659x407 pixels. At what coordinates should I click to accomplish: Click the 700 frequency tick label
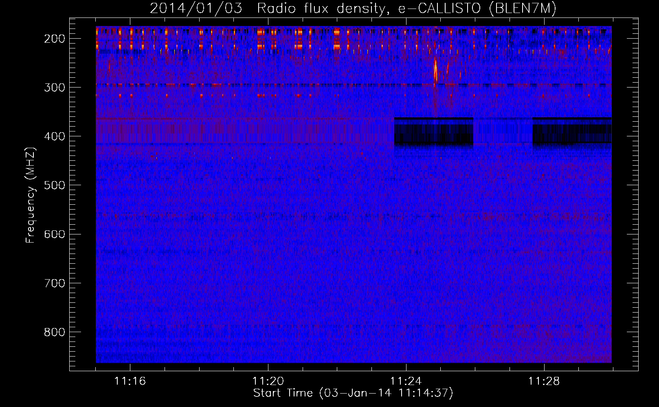55,283
